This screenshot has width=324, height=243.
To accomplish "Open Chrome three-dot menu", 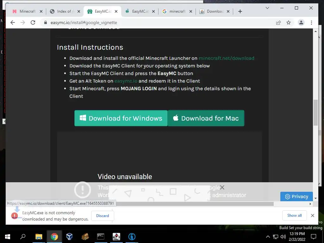I will click(x=311, y=22).
